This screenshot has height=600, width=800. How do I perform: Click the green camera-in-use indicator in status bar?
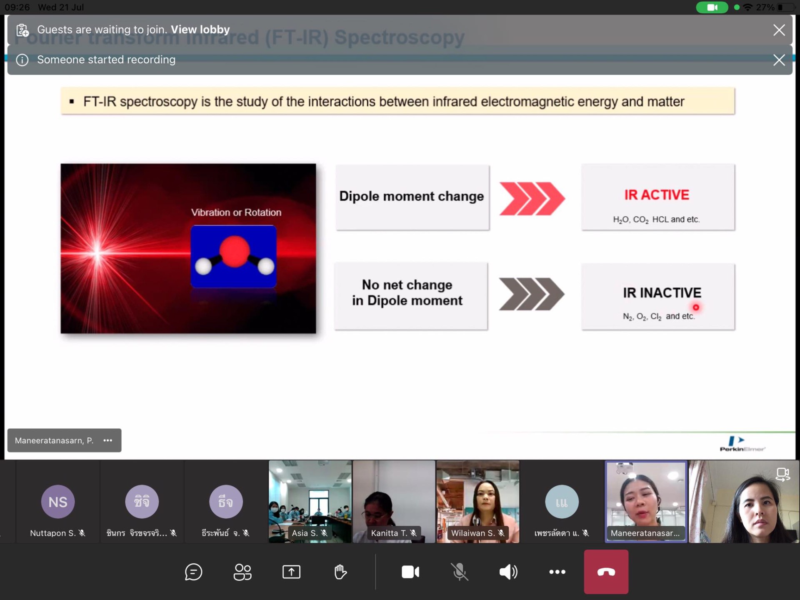pos(712,7)
